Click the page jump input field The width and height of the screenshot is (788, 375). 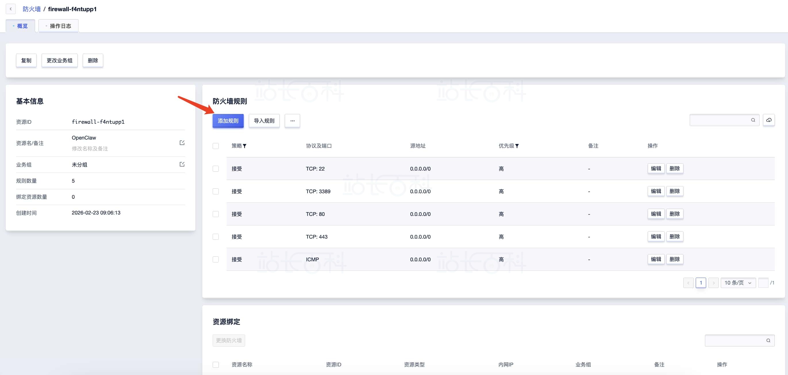pos(763,283)
